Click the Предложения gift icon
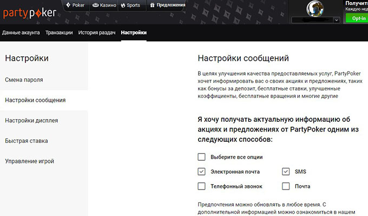Viewport: 368px width, 216px height. click(152, 5)
